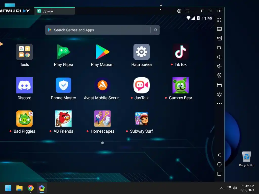Open Chrome from taskbar
Screen dimensions: 259x194
(31, 188)
